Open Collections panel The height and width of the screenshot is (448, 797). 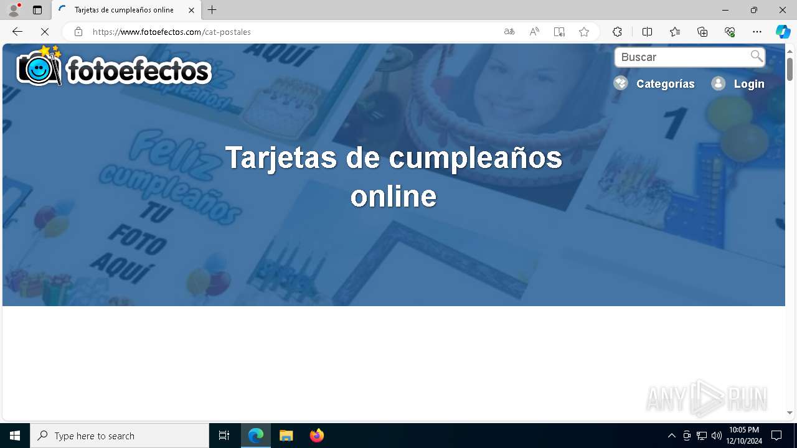tap(702, 32)
